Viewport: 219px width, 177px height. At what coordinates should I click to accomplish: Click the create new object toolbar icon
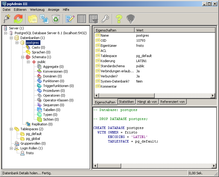coord(44,19)
